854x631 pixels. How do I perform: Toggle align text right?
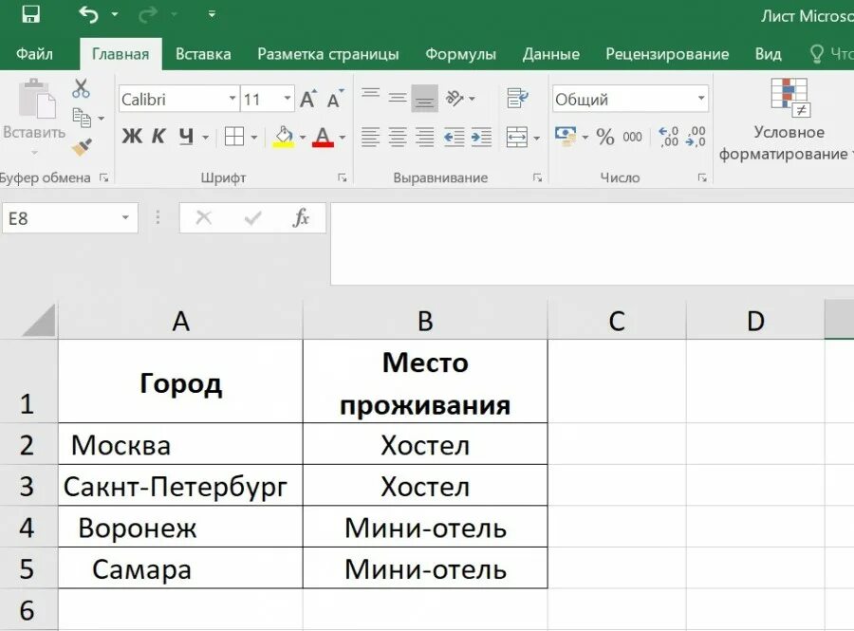point(424,137)
